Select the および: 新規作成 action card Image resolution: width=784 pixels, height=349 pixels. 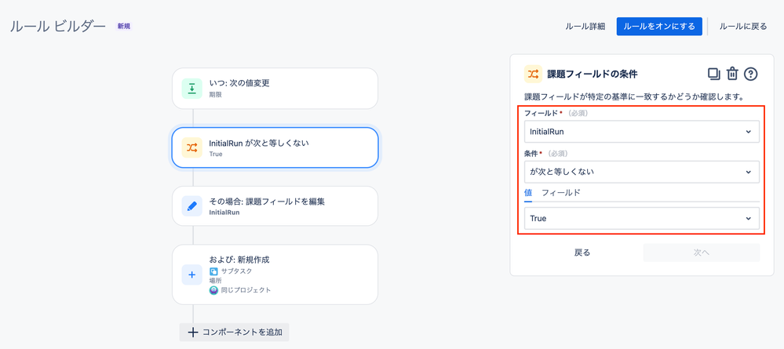coord(275,274)
